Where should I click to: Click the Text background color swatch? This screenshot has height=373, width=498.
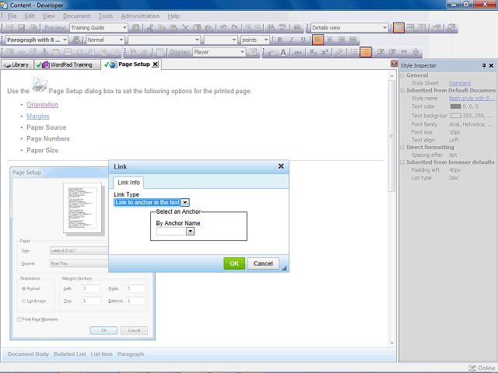455,116
